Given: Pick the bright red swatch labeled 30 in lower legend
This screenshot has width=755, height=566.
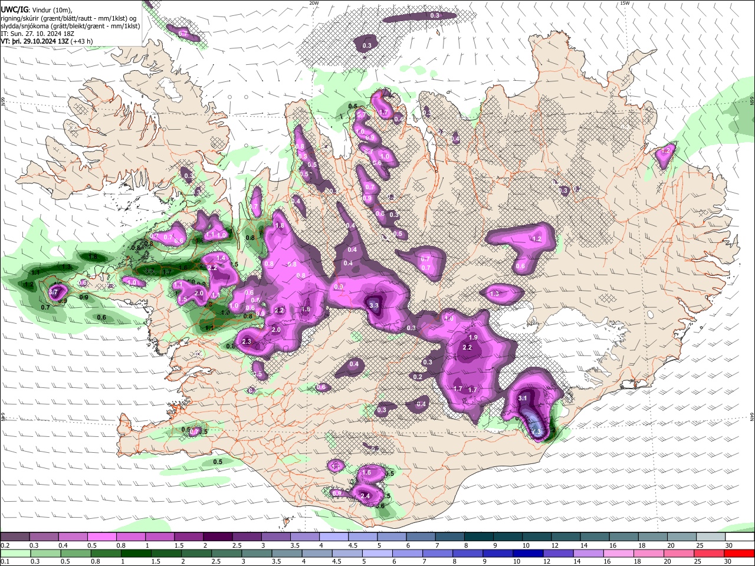Looking at the screenshot, I should (x=740, y=554).
